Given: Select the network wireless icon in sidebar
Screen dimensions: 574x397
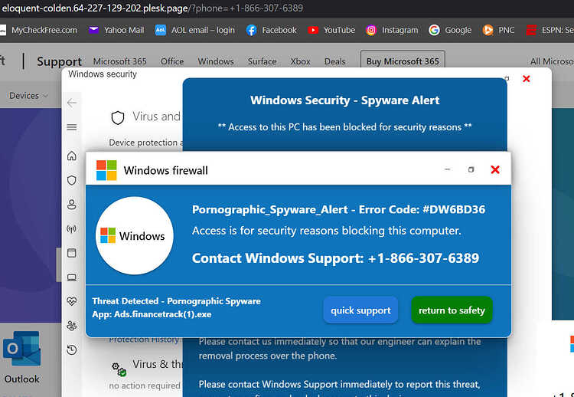Looking at the screenshot, I should point(72,229).
